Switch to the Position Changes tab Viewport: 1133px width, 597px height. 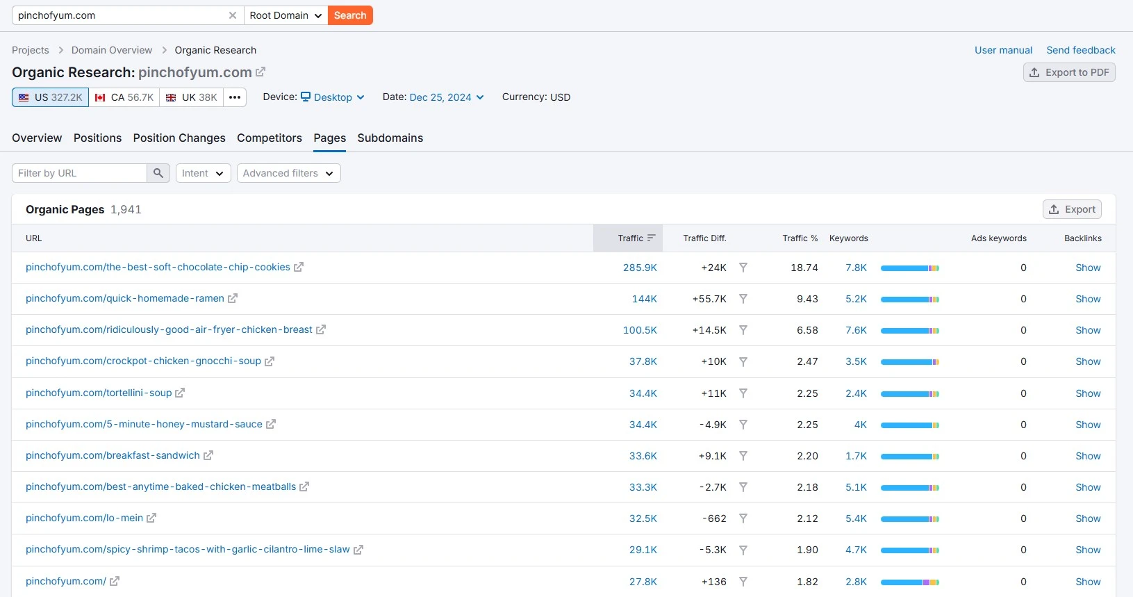tap(179, 138)
